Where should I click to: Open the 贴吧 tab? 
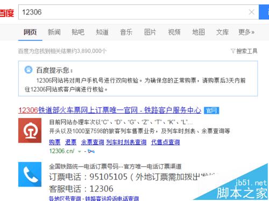pos(78,32)
